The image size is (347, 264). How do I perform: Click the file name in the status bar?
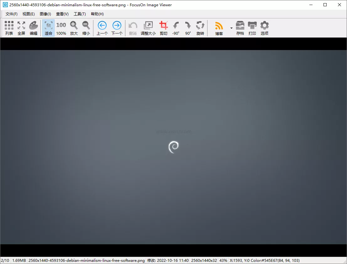pos(87,261)
